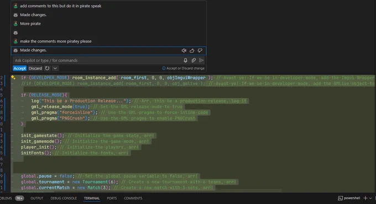This screenshot has height=204, width=376.
Task: Create a new terminal with plus icon
Action: coord(365,198)
